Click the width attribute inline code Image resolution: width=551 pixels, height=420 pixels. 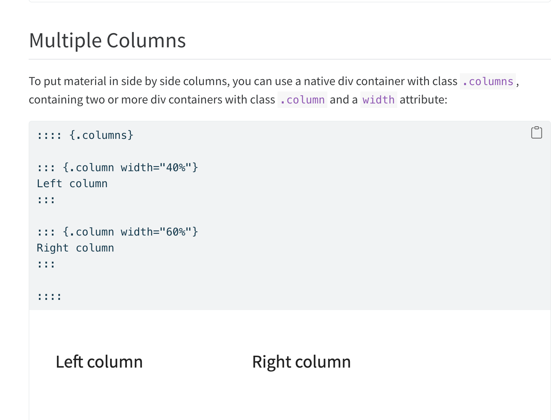point(378,100)
